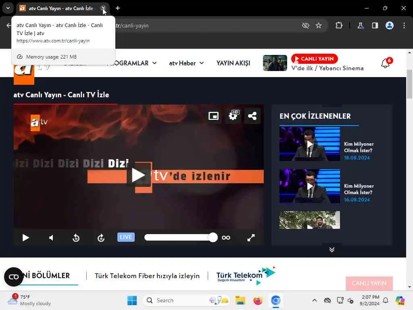The height and width of the screenshot is (310, 413).
Task: Start the live stream with center play button
Action: click(138, 175)
